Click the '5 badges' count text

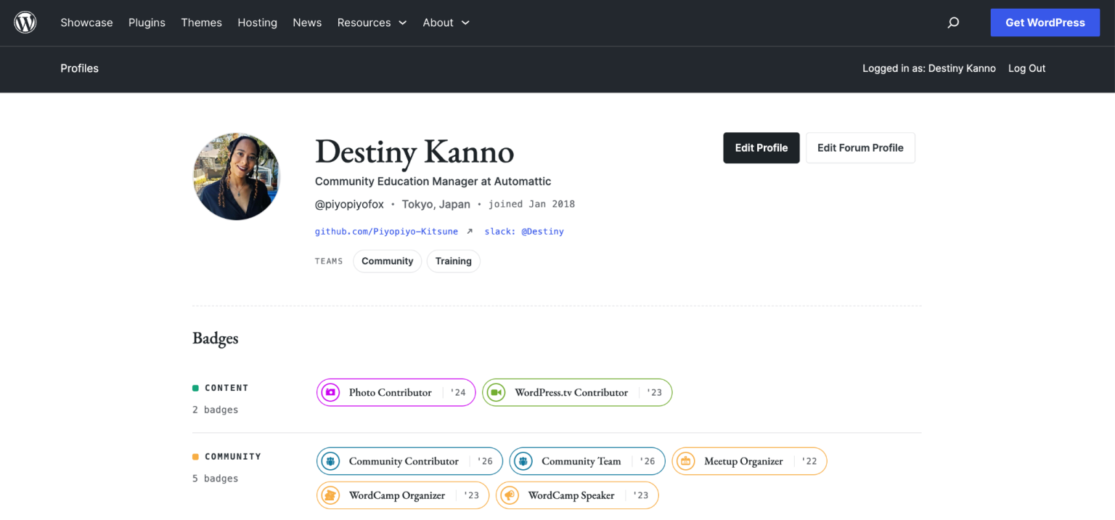[x=216, y=479]
